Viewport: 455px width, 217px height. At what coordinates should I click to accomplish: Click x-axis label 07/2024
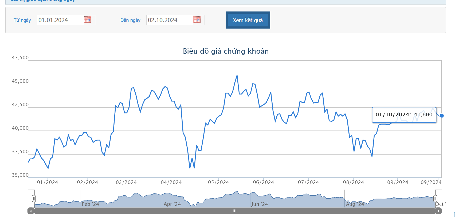click(x=308, y=182)
